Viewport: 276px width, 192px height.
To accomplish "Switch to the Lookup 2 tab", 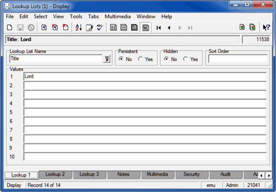I will pos(55,174).
